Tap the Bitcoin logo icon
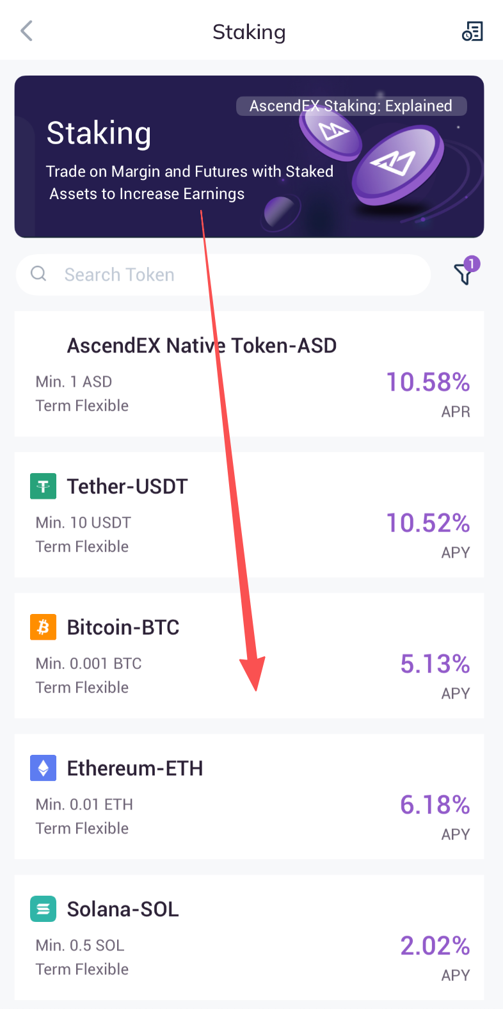The width and height of the screenshot is (503, 1009). [x=43, y=627]
